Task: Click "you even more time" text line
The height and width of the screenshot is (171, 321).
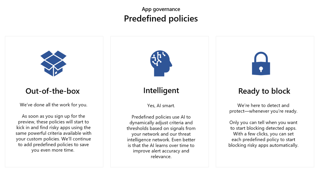Action: point(53,150)
